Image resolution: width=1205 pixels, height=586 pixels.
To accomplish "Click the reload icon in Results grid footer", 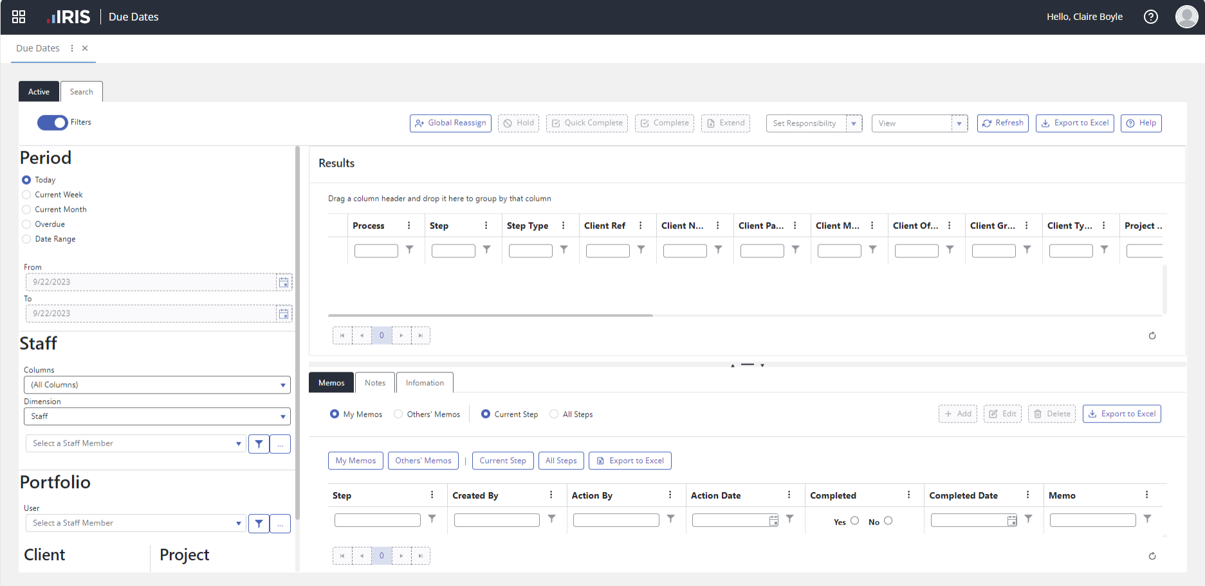I will pos(1152,336).
